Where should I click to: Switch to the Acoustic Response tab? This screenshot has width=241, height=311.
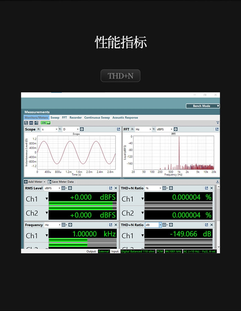click(125, 118)
